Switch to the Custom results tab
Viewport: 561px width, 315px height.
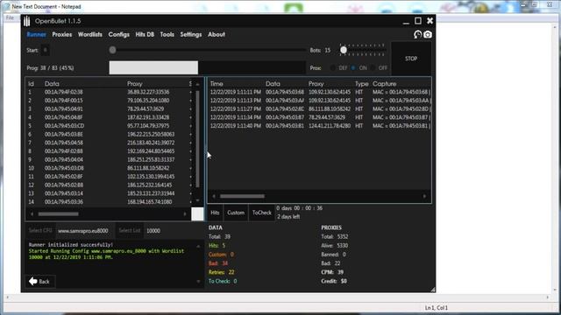pos(236,213)
